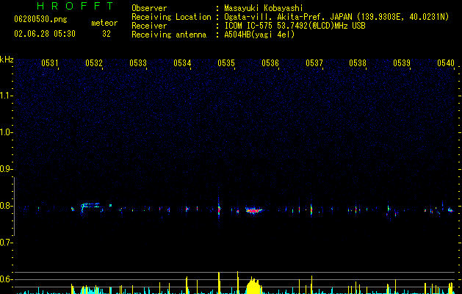Image resolution: width=462 pixels, height=294 pixels.
Task: Click the Observer label
Action: (x=149, y=8)
